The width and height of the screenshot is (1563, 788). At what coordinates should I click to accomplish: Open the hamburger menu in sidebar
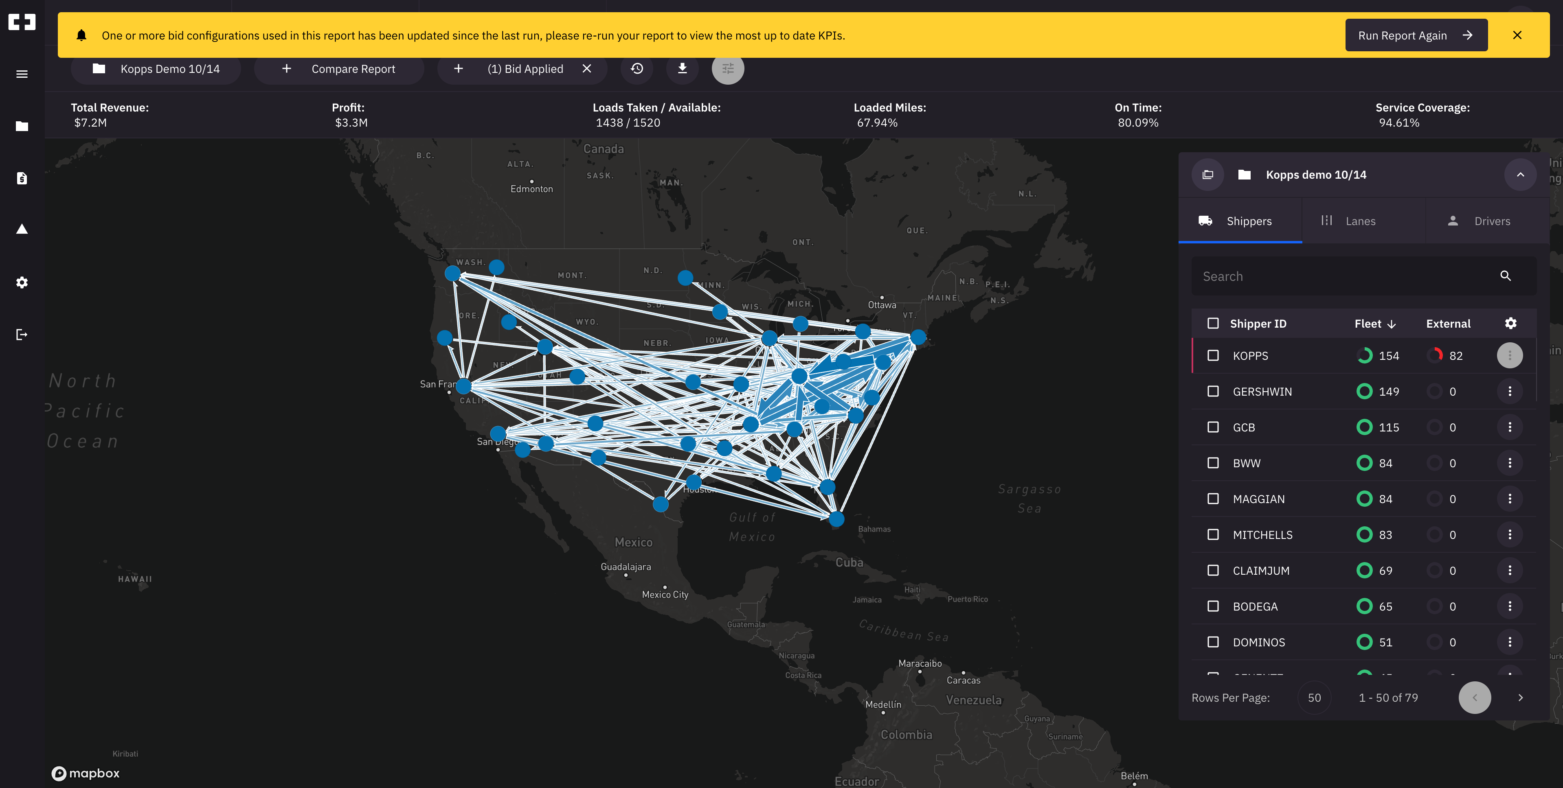click(x=22, y=74)
